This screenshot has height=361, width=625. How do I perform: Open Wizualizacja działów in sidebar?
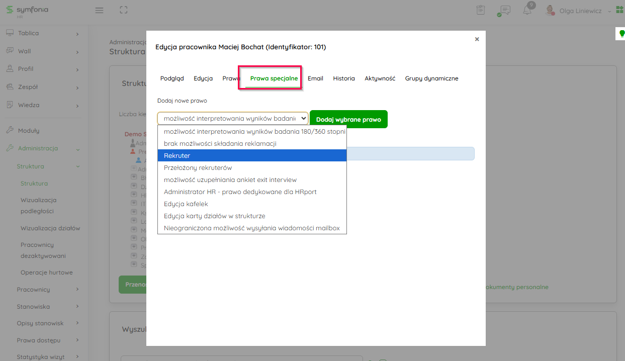tap(50, 228)
